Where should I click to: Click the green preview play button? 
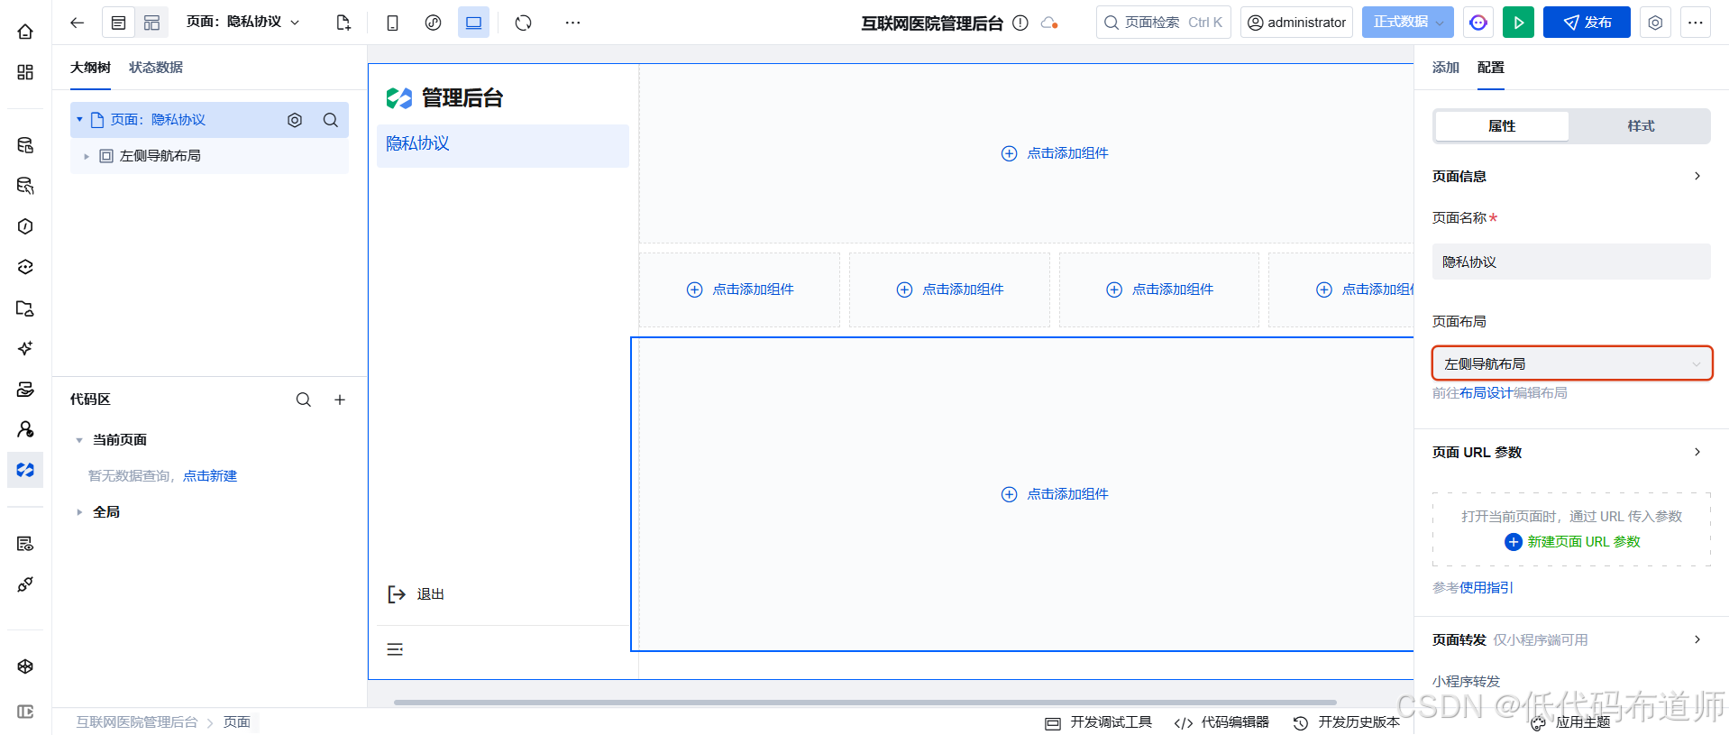[1518, 23]
